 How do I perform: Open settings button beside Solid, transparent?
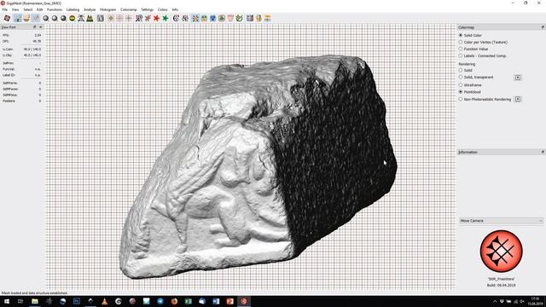[518, 78]
